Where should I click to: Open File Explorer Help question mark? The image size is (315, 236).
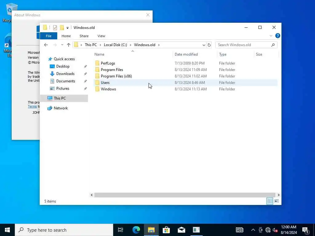[x=278, y=36]
